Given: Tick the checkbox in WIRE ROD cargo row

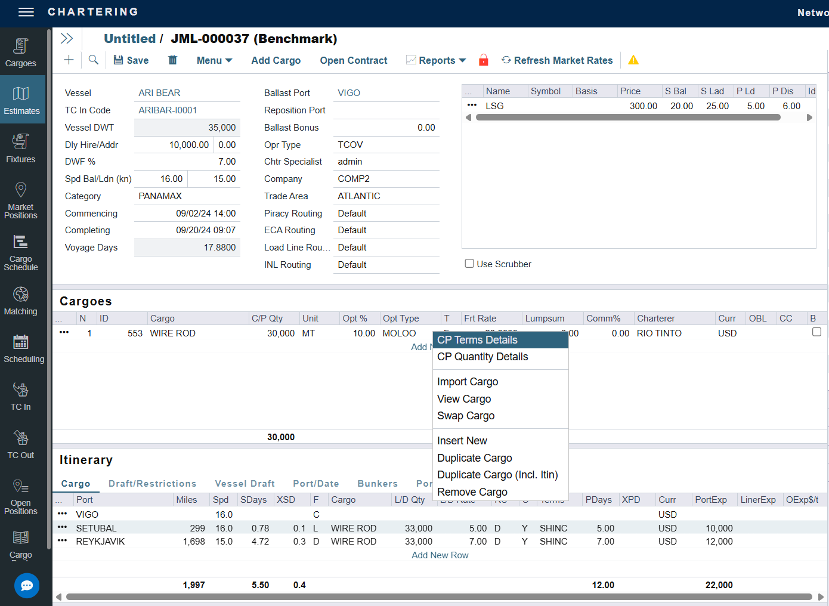Looking at the screenshot, I should [816, 332].
